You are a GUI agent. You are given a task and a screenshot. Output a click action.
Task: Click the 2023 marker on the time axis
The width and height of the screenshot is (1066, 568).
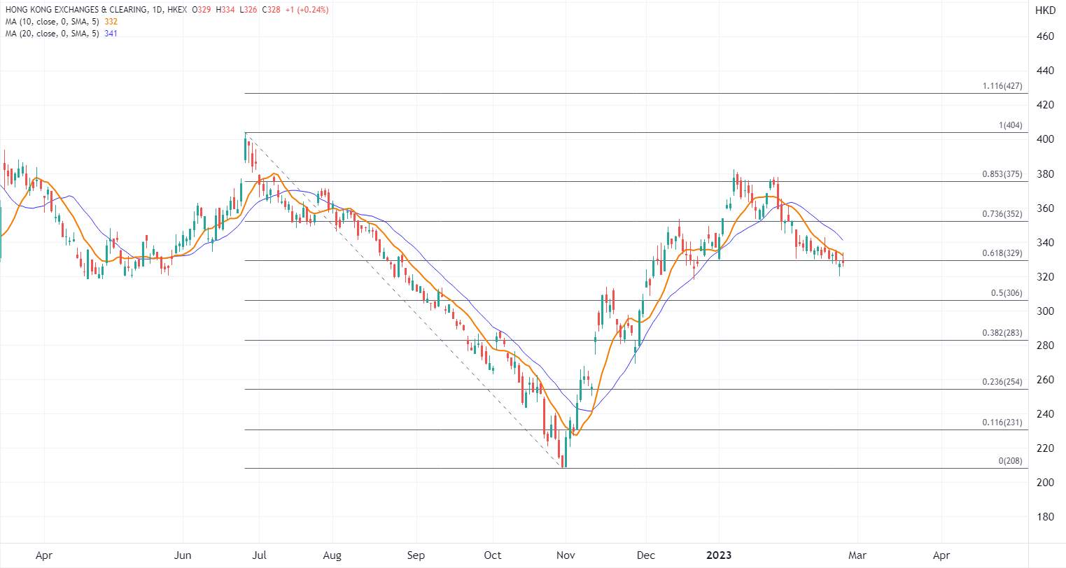718,555
